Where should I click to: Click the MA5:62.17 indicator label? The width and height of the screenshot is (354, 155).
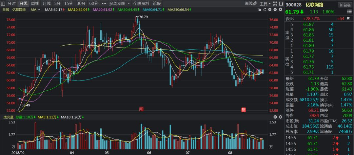point(55,10)
